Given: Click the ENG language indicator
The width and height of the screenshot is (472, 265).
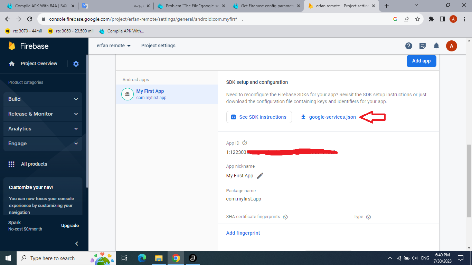Looking at the screenshot, I should tap(425, 258).
